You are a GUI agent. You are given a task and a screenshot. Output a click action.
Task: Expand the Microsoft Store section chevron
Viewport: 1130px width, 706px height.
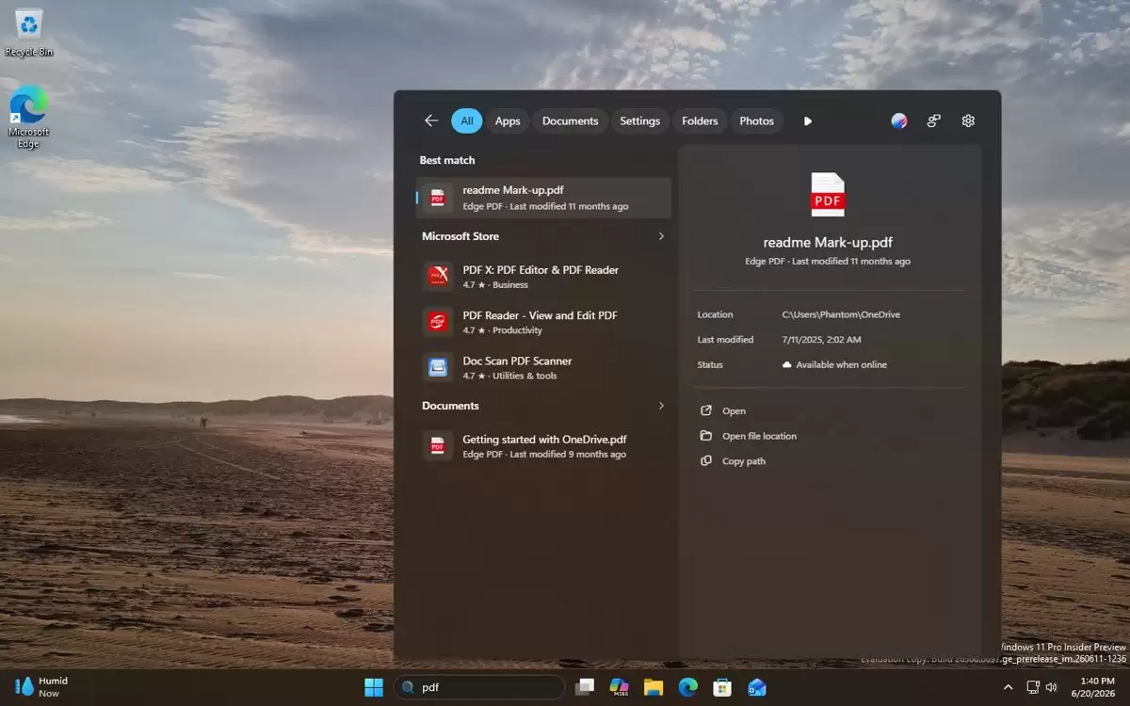[x=661, y=236]
